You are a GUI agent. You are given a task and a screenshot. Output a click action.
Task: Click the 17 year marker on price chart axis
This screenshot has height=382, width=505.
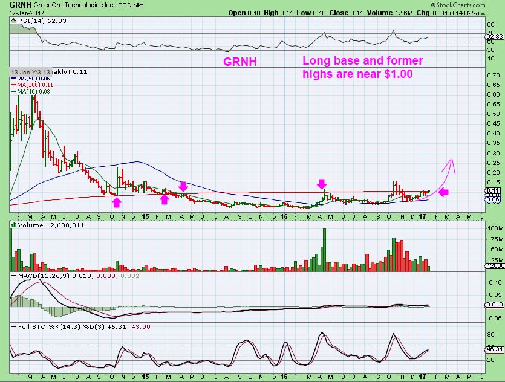(x=422, y=216)
